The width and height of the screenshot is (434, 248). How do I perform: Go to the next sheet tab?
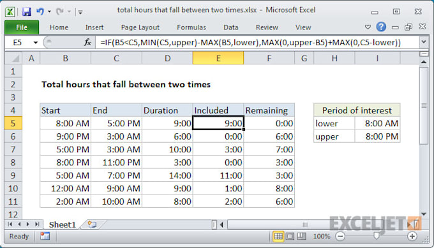[x=27, y=224]
